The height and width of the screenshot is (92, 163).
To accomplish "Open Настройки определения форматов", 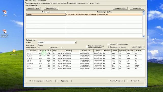I will coord(41,81).
